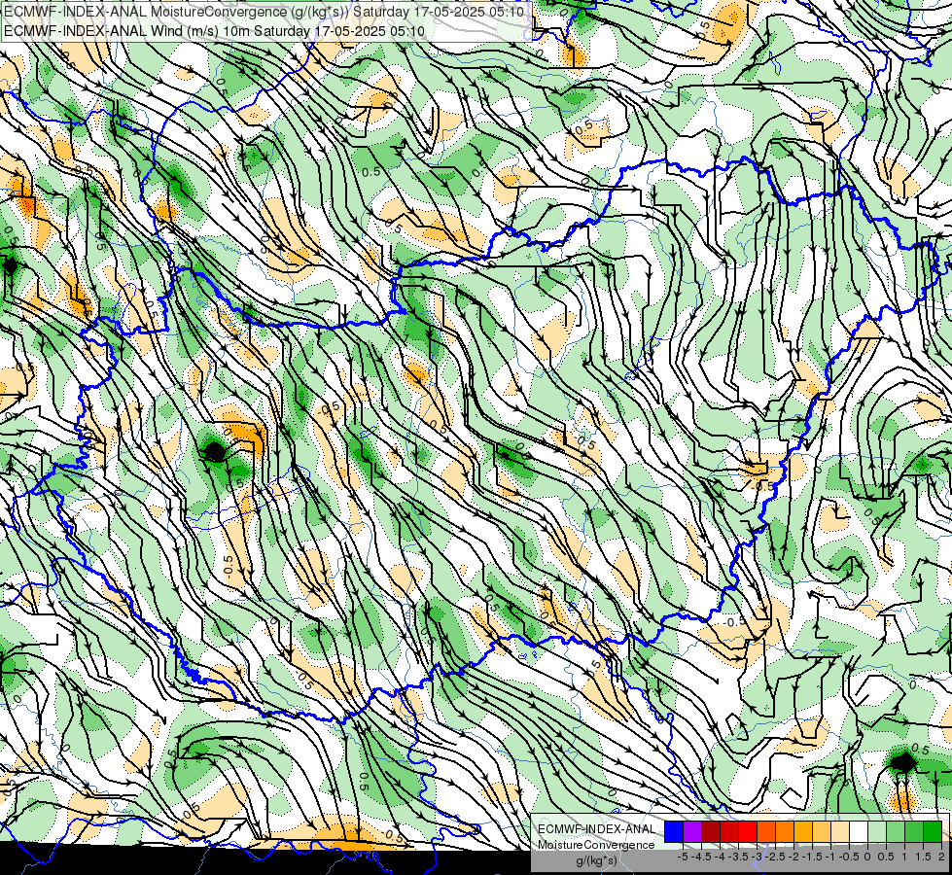This screenshot has height=875, width=952.
Task: Click the -2 legend tick value
Action: click(793, 857)
